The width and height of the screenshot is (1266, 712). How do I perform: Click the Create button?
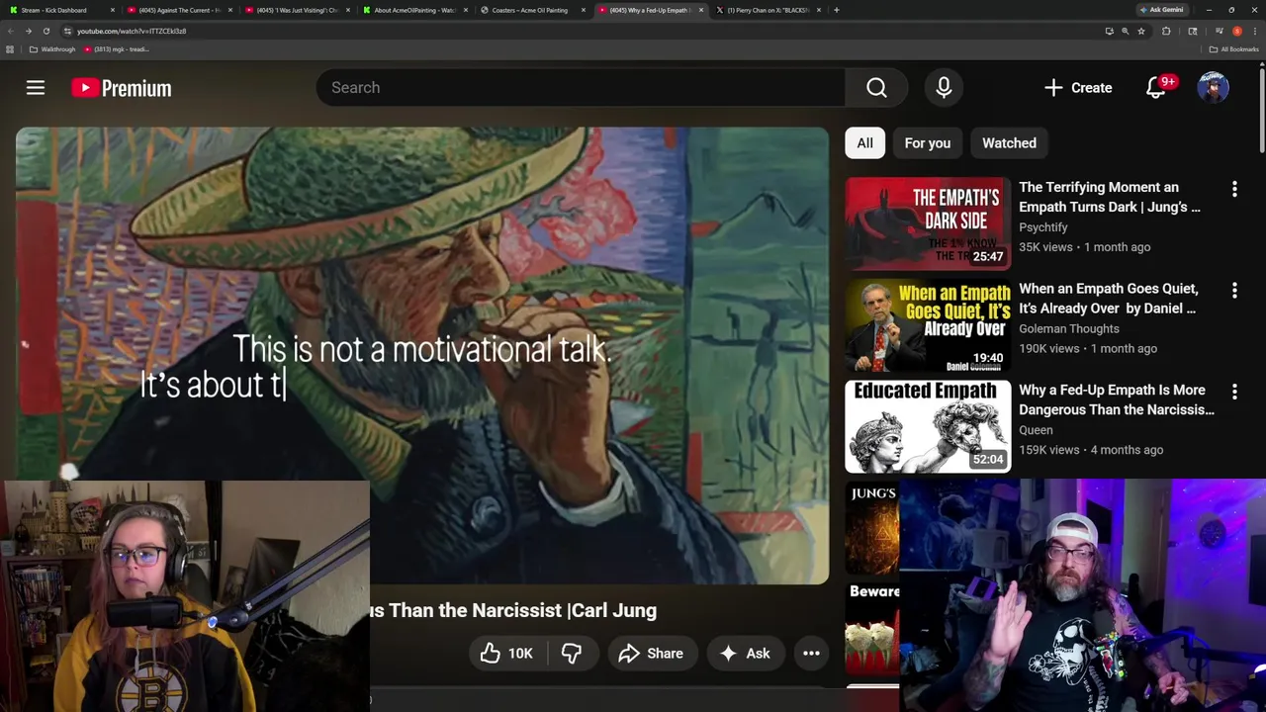1078,88
